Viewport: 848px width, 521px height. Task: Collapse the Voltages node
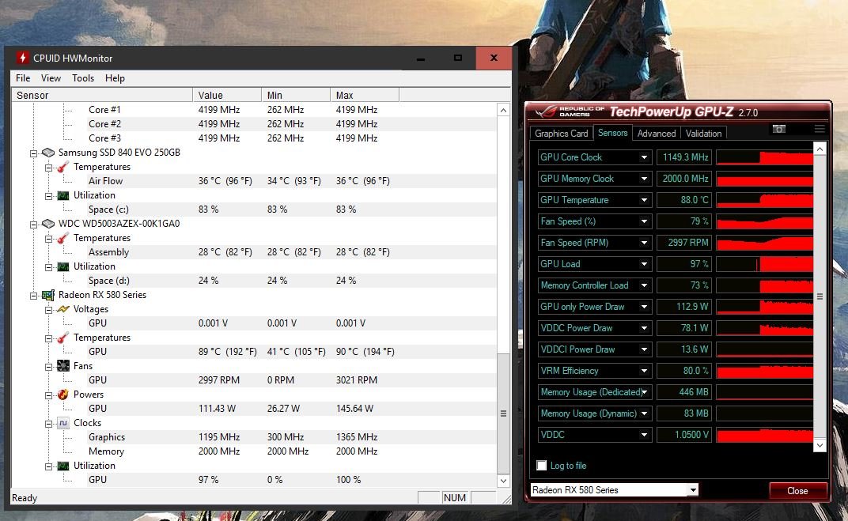click(x=49, y=310)
